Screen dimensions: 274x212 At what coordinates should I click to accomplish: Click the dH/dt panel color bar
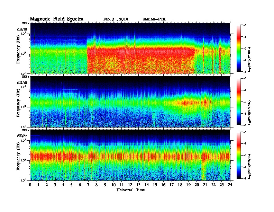tap(239, 48)
